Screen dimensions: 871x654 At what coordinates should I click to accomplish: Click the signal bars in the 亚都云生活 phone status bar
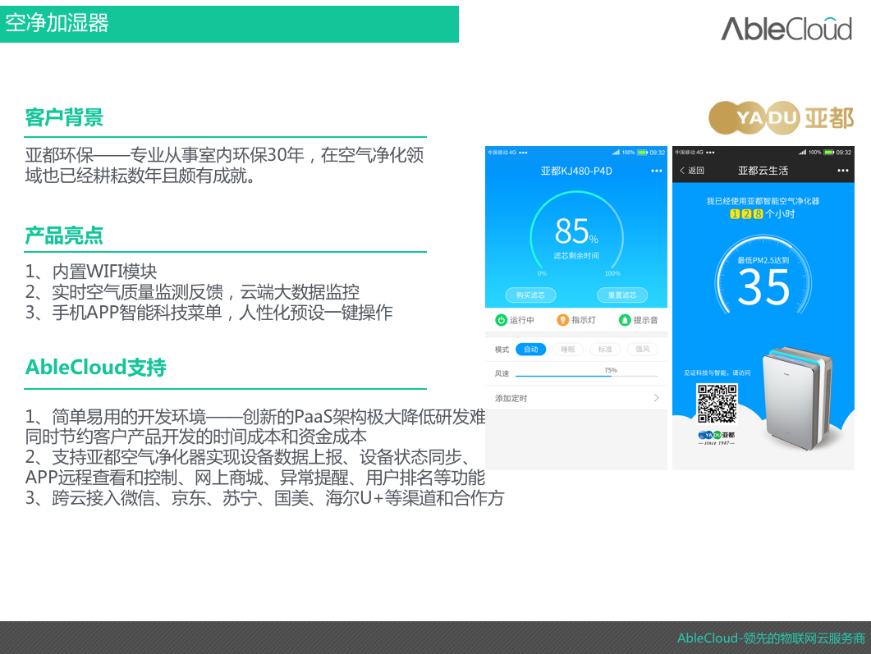(802, 152)
